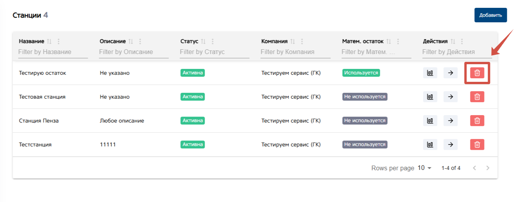Go to next page of stations
This screenshot has height=202, width=519.
point(488,168)
